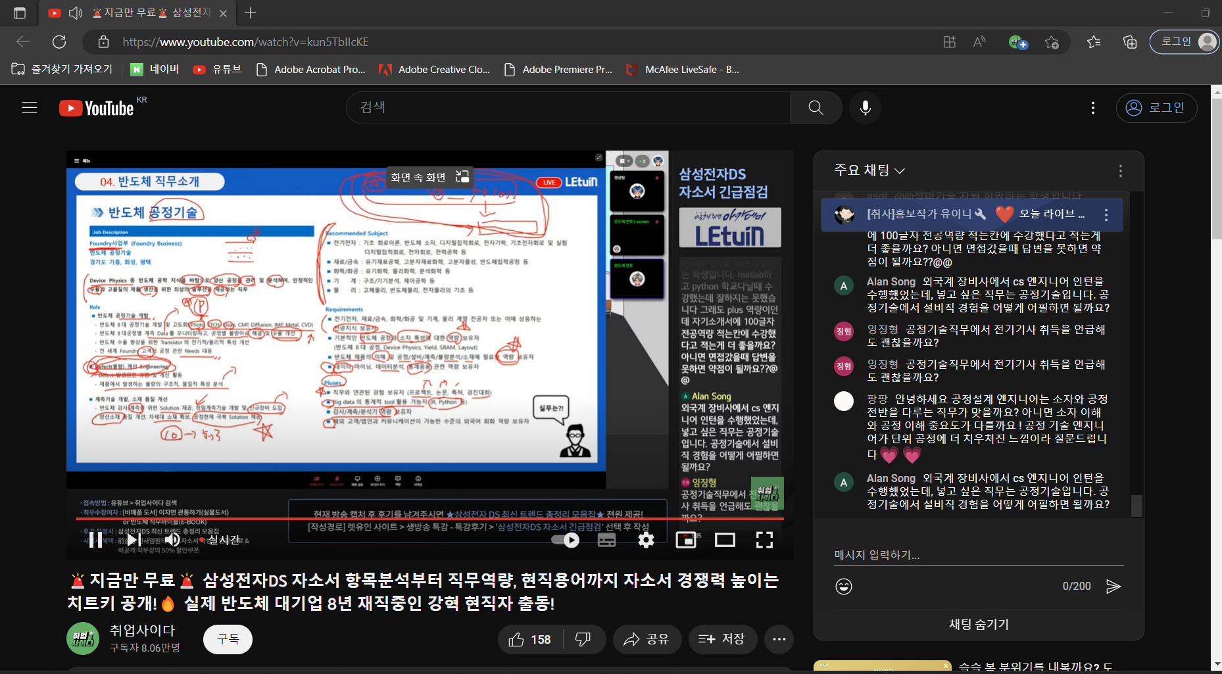Enter fullscreen video mode
This screenshot has height=674, width=1222.
[764, 541]
